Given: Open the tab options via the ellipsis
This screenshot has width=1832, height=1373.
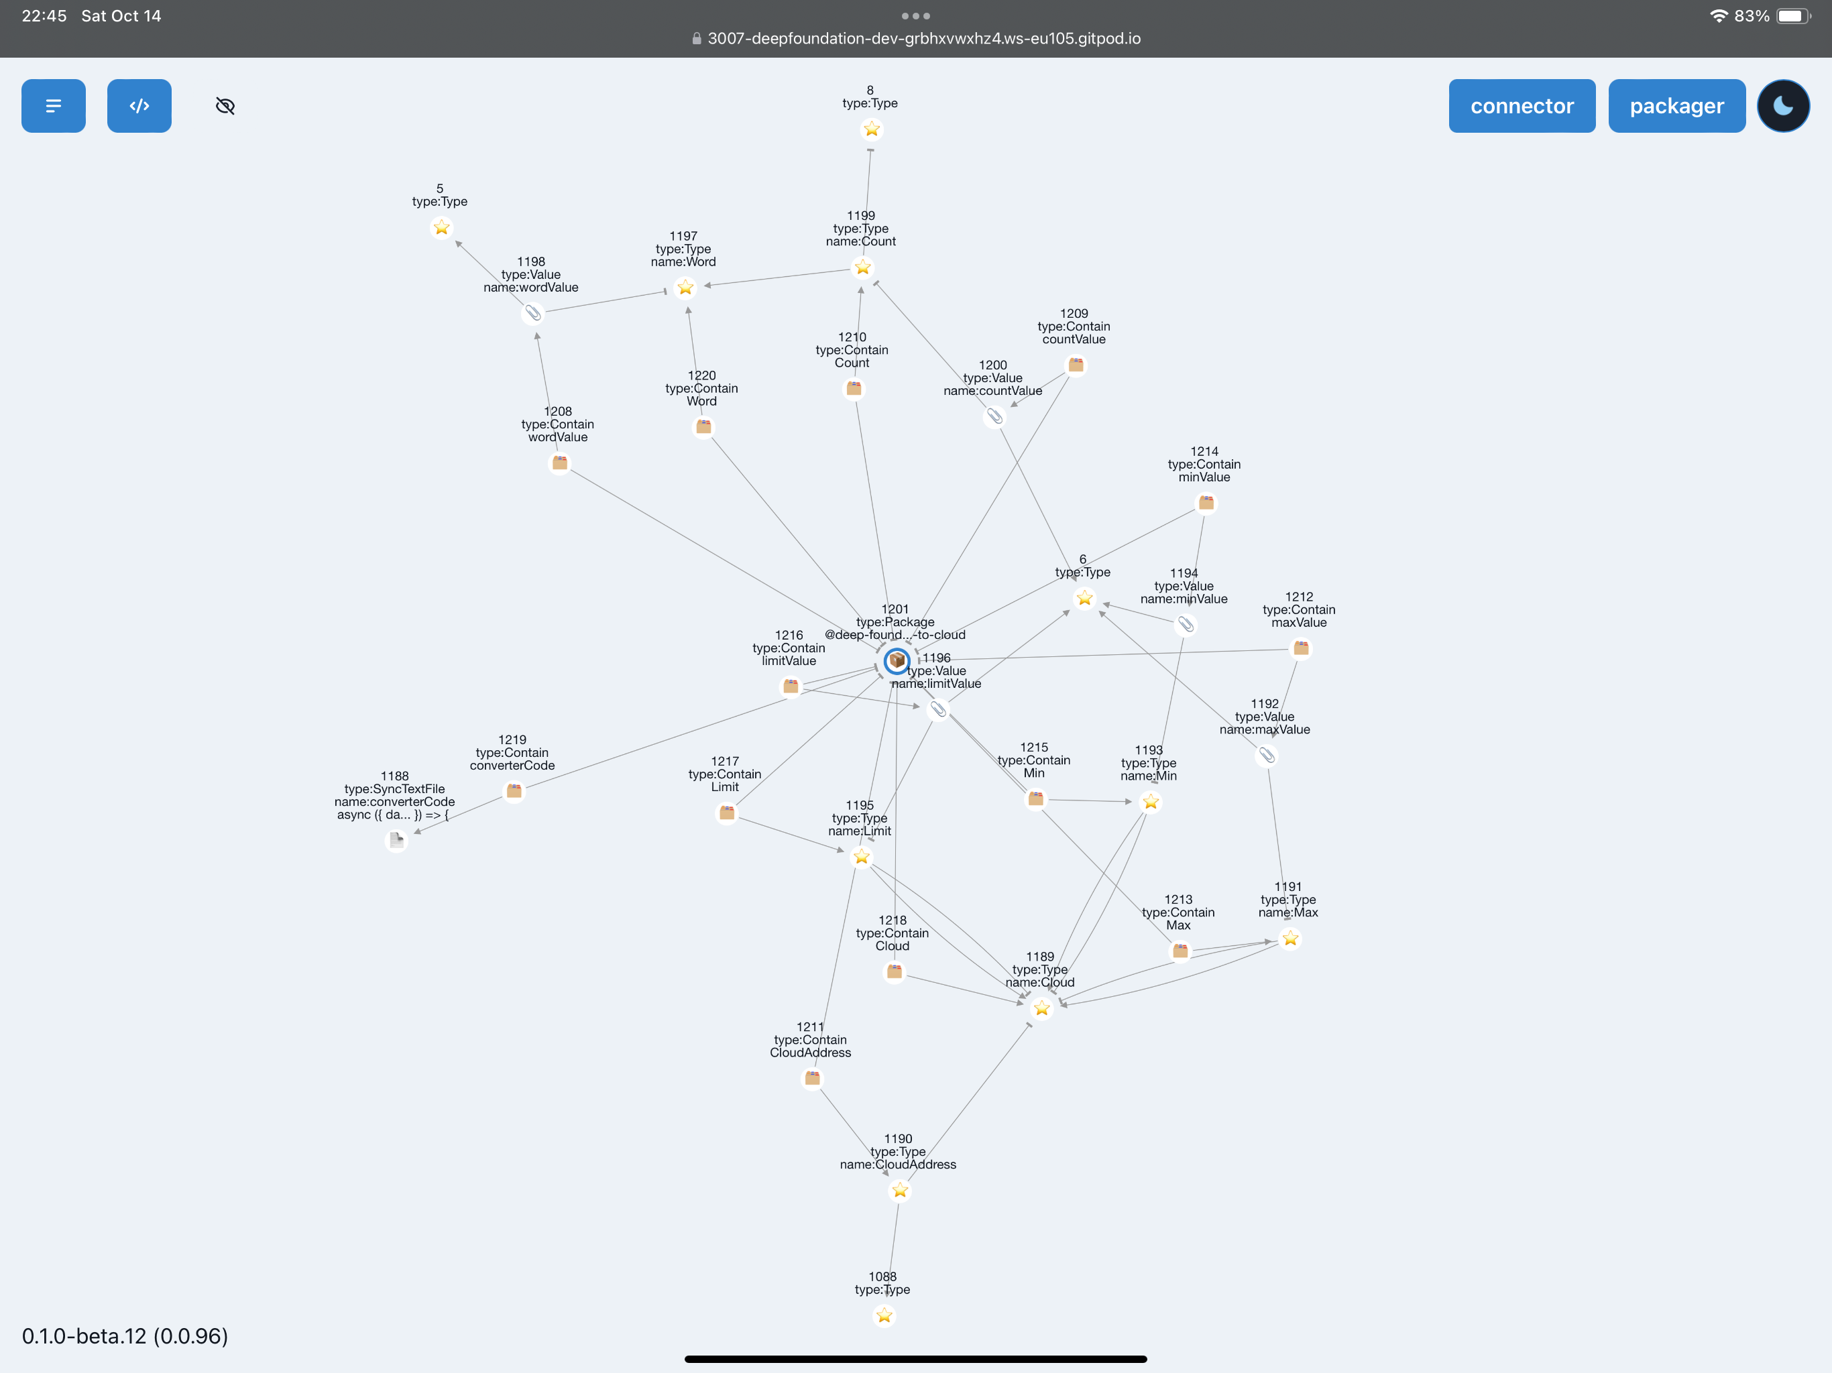Looking at the screenshot, I should click(x=915, y=15).
